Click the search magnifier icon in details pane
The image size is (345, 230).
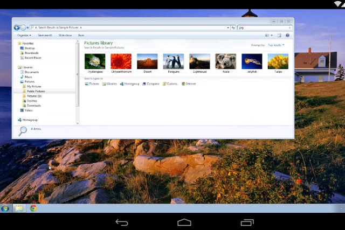[23, 131]
